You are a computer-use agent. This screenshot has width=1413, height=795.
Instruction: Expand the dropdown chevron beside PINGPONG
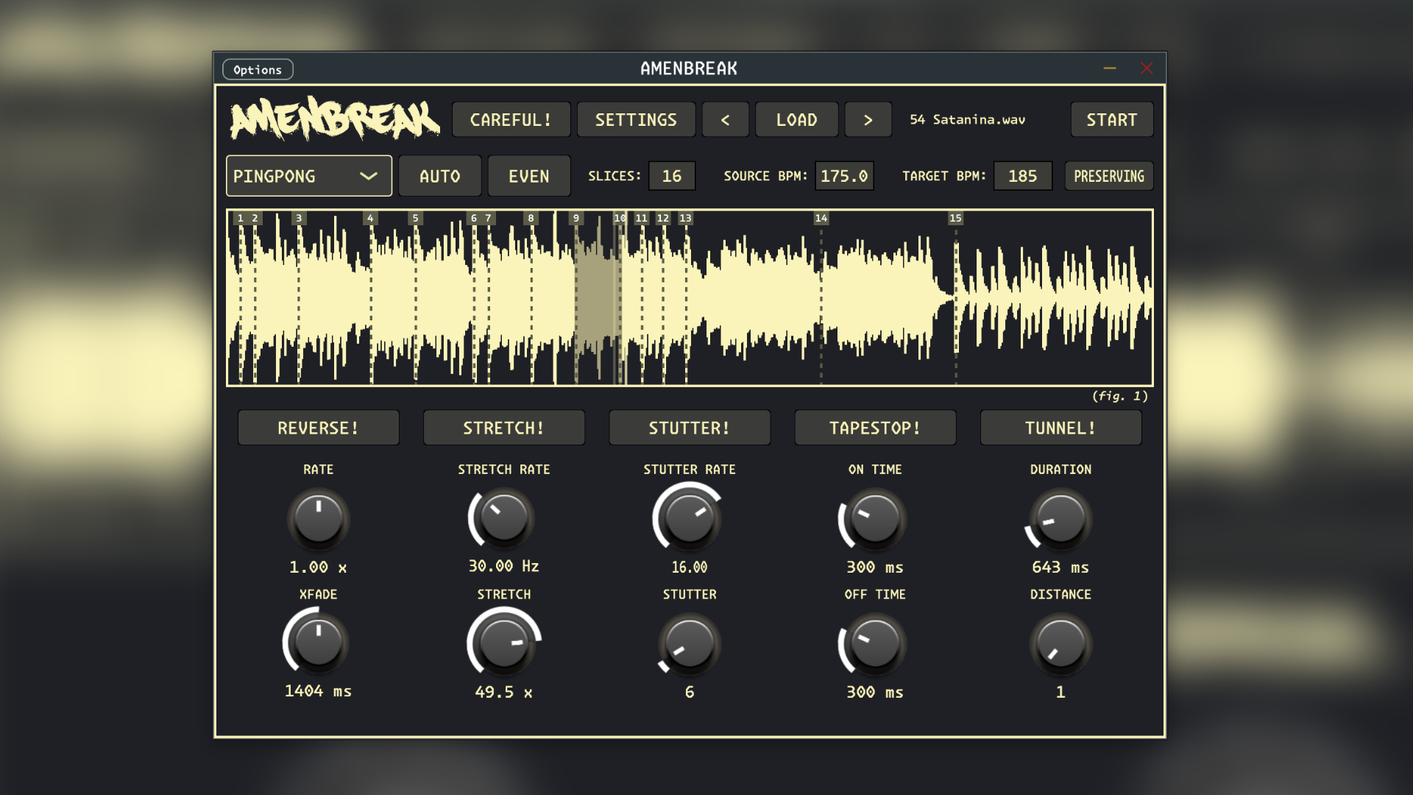pos(368,177)
